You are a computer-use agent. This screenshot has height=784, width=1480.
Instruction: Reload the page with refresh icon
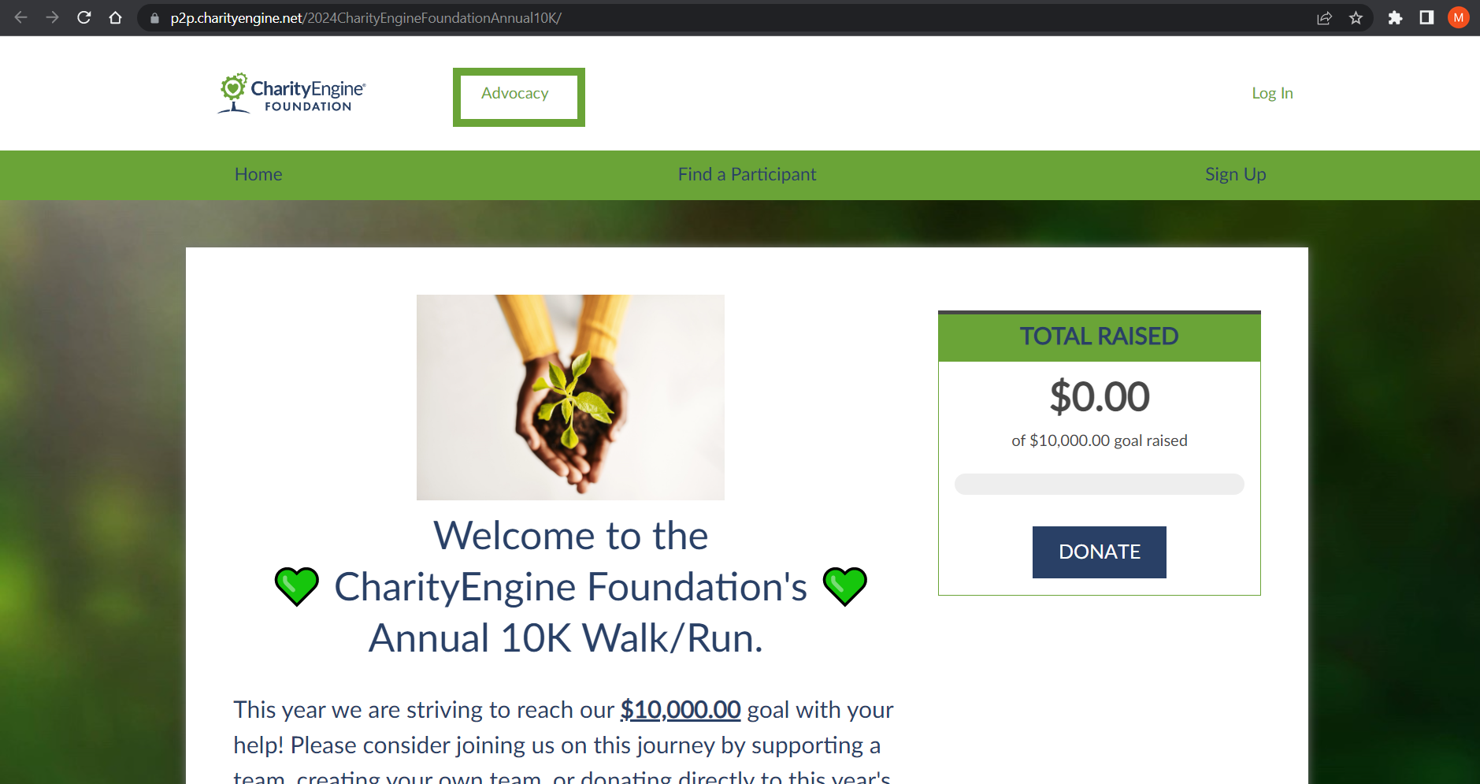pos(83,17)
